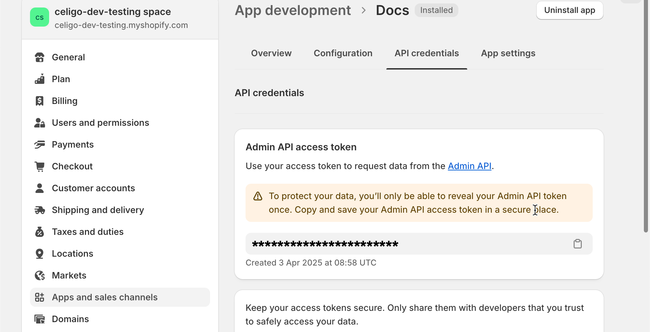Switch to the Overview tab
Viewport: 650px width, 332px height.
point(271,53)
